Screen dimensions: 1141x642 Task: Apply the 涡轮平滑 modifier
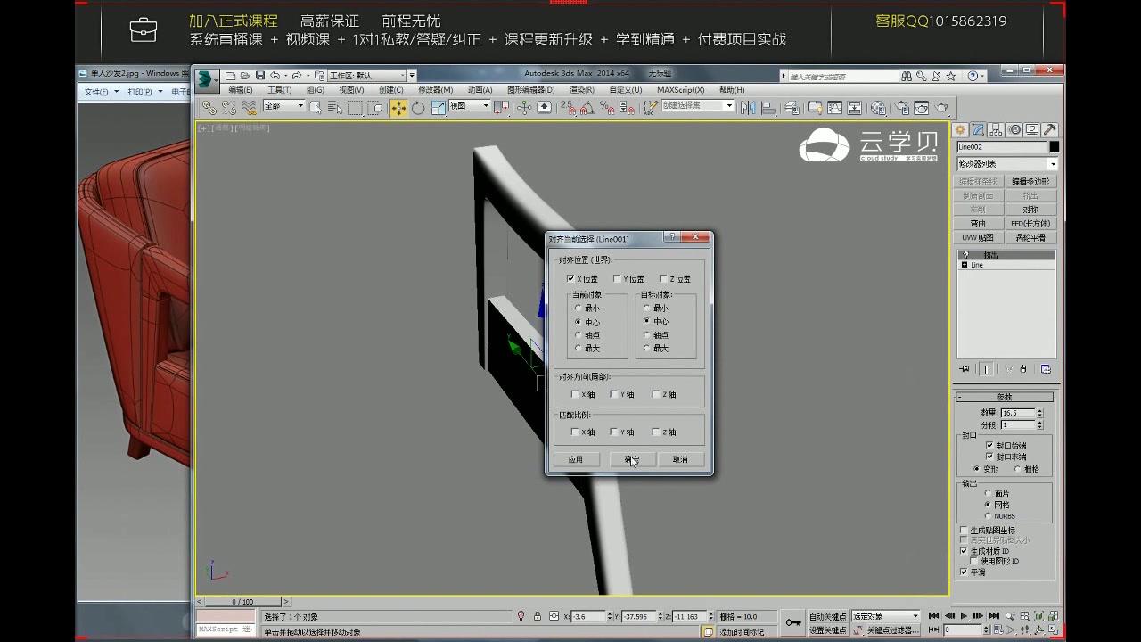click(1030, 237)
